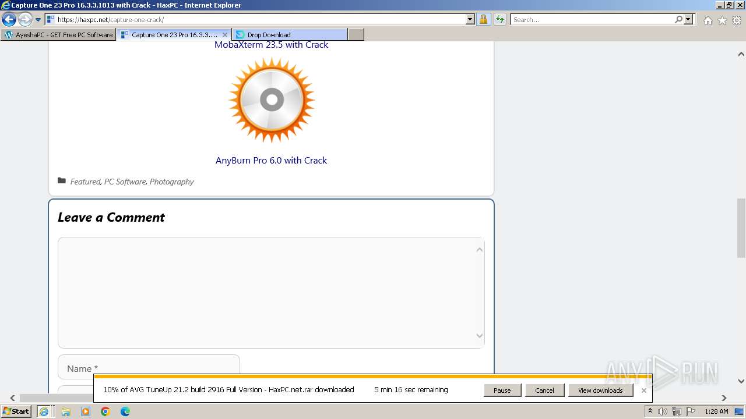Pause the AVG TuneUp download
746x419 pixels.
(x=502, y=390)
